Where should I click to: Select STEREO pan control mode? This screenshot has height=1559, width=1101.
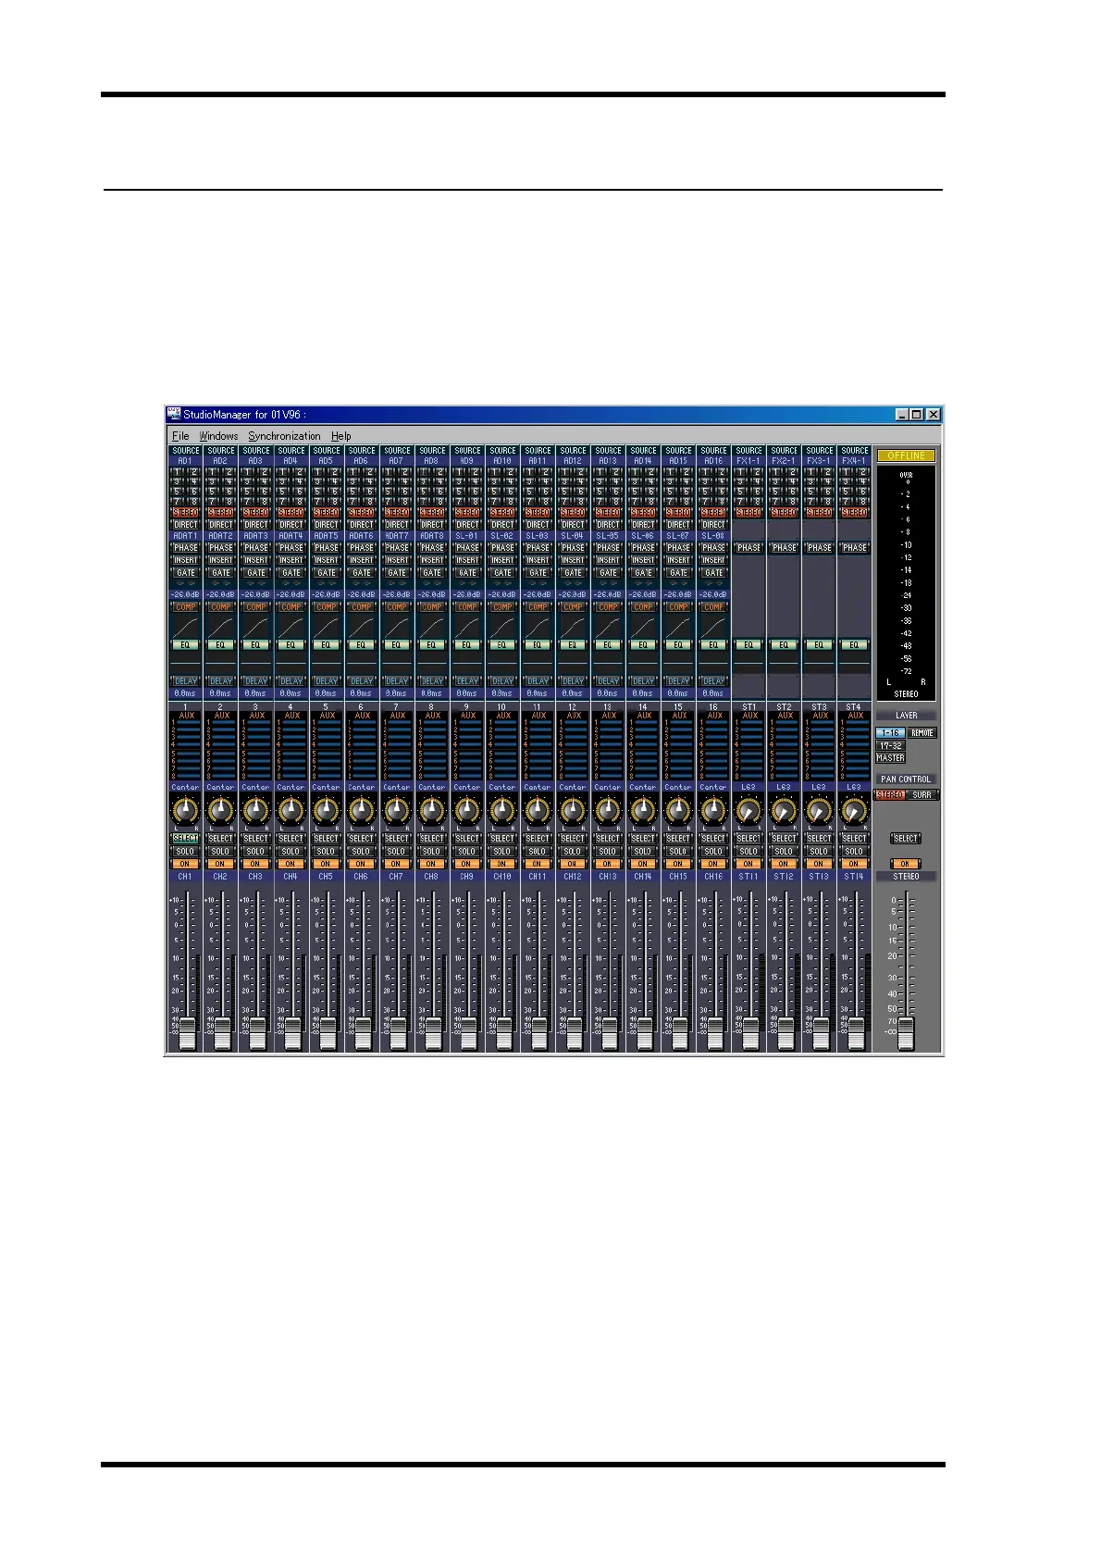tap(891, 795)
